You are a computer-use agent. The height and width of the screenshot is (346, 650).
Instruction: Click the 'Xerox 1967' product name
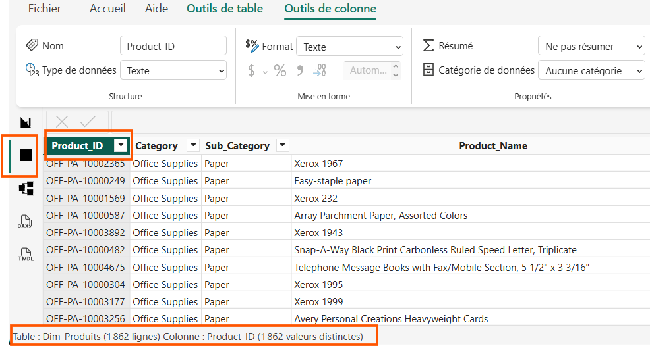pyautogui.click(x=318, y=164)
